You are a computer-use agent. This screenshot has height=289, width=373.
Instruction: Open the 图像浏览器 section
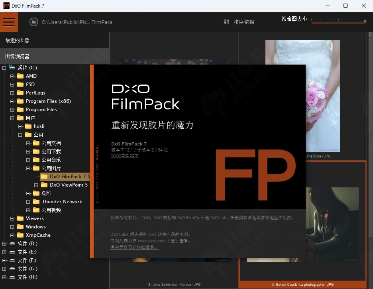point(55,56)
